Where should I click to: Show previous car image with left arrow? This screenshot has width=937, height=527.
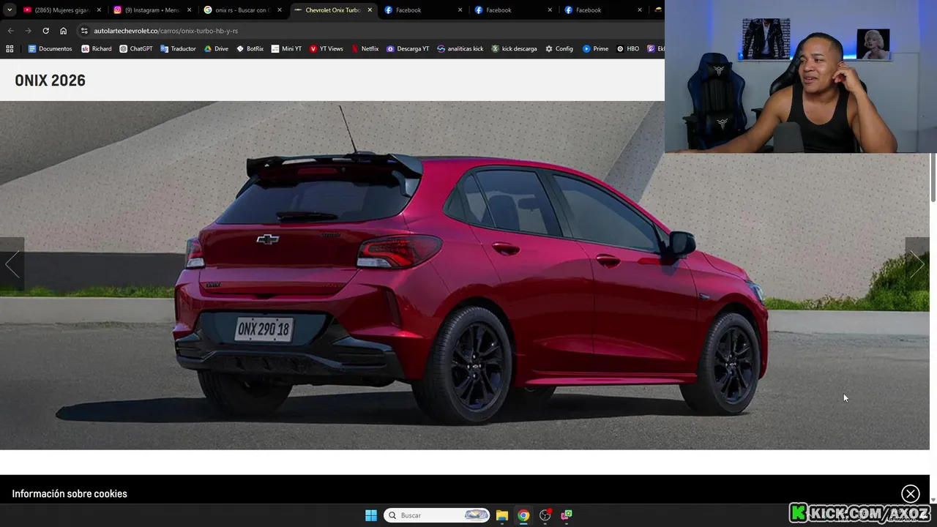click(12, 264)
